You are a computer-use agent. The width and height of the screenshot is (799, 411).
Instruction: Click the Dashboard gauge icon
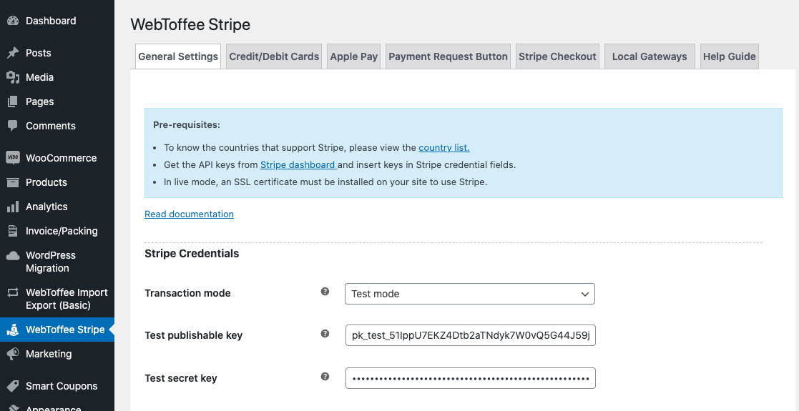coord(13,21)
